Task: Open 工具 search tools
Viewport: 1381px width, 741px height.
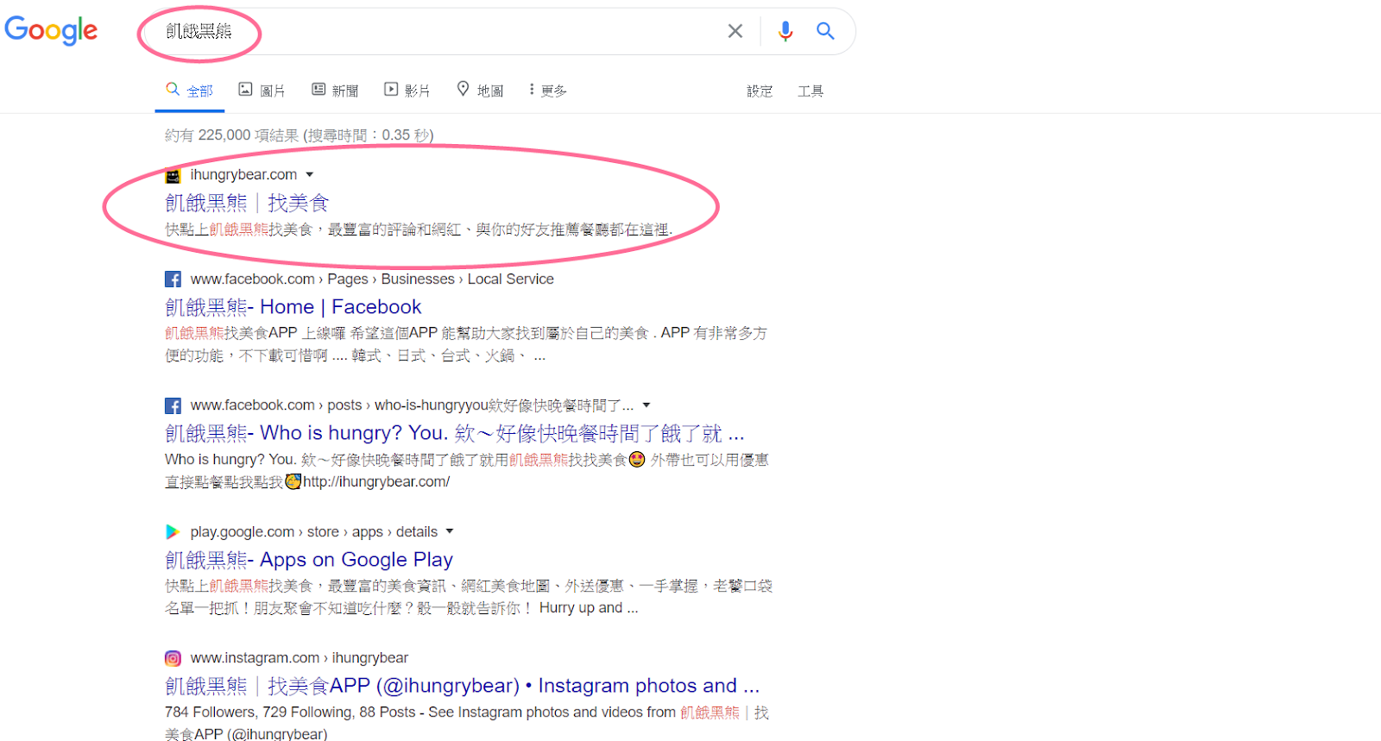Action: click(810, 91)
